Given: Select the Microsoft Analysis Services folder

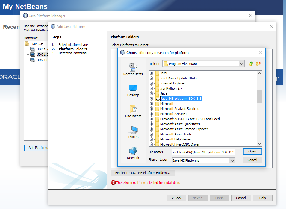Looking at the screenshot, I should [x=179, y=109].
